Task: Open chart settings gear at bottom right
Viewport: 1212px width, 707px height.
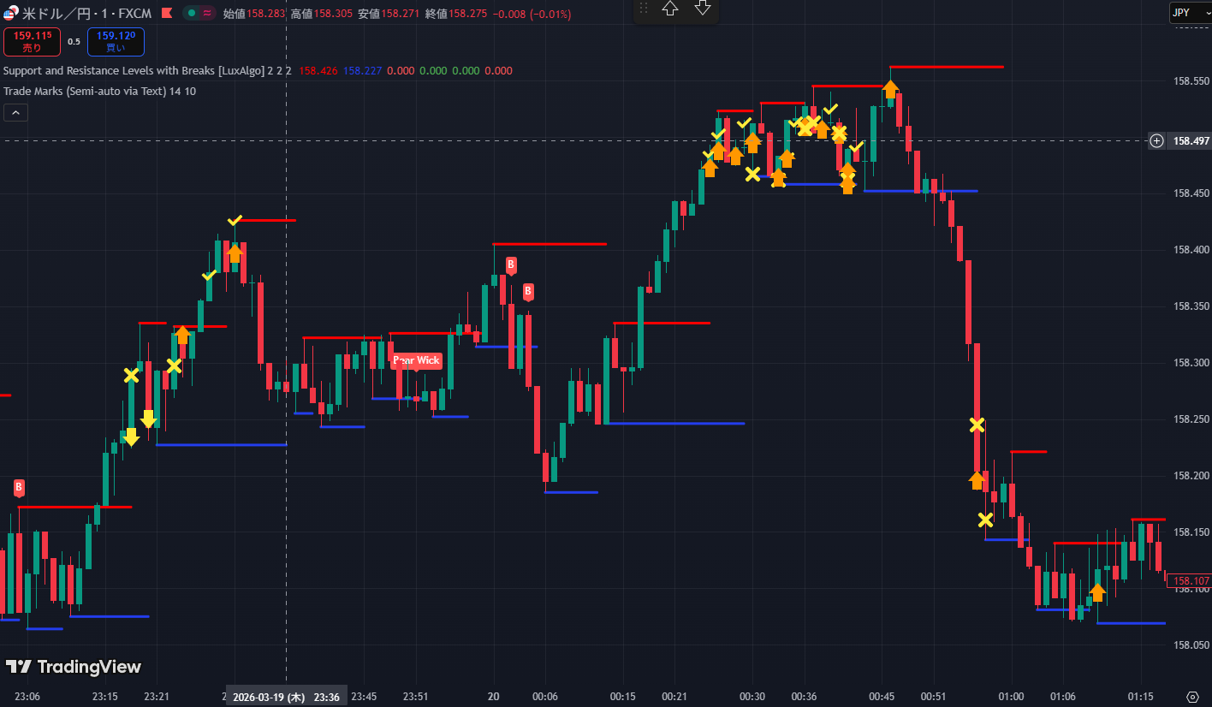Action: click(x=1192, y=697)
